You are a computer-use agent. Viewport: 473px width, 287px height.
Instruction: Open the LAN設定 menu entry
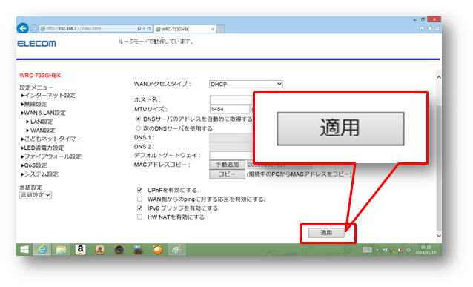point(40,122)
